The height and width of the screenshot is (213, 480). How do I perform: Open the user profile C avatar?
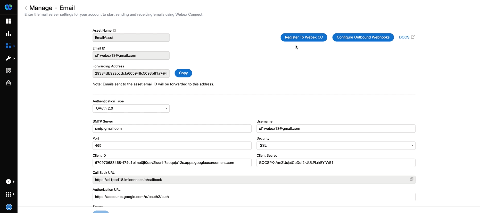[9, 207]
